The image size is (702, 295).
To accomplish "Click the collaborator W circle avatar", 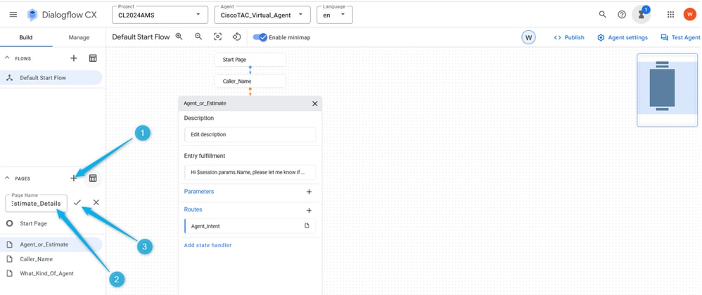I will [x=528, y=37].
